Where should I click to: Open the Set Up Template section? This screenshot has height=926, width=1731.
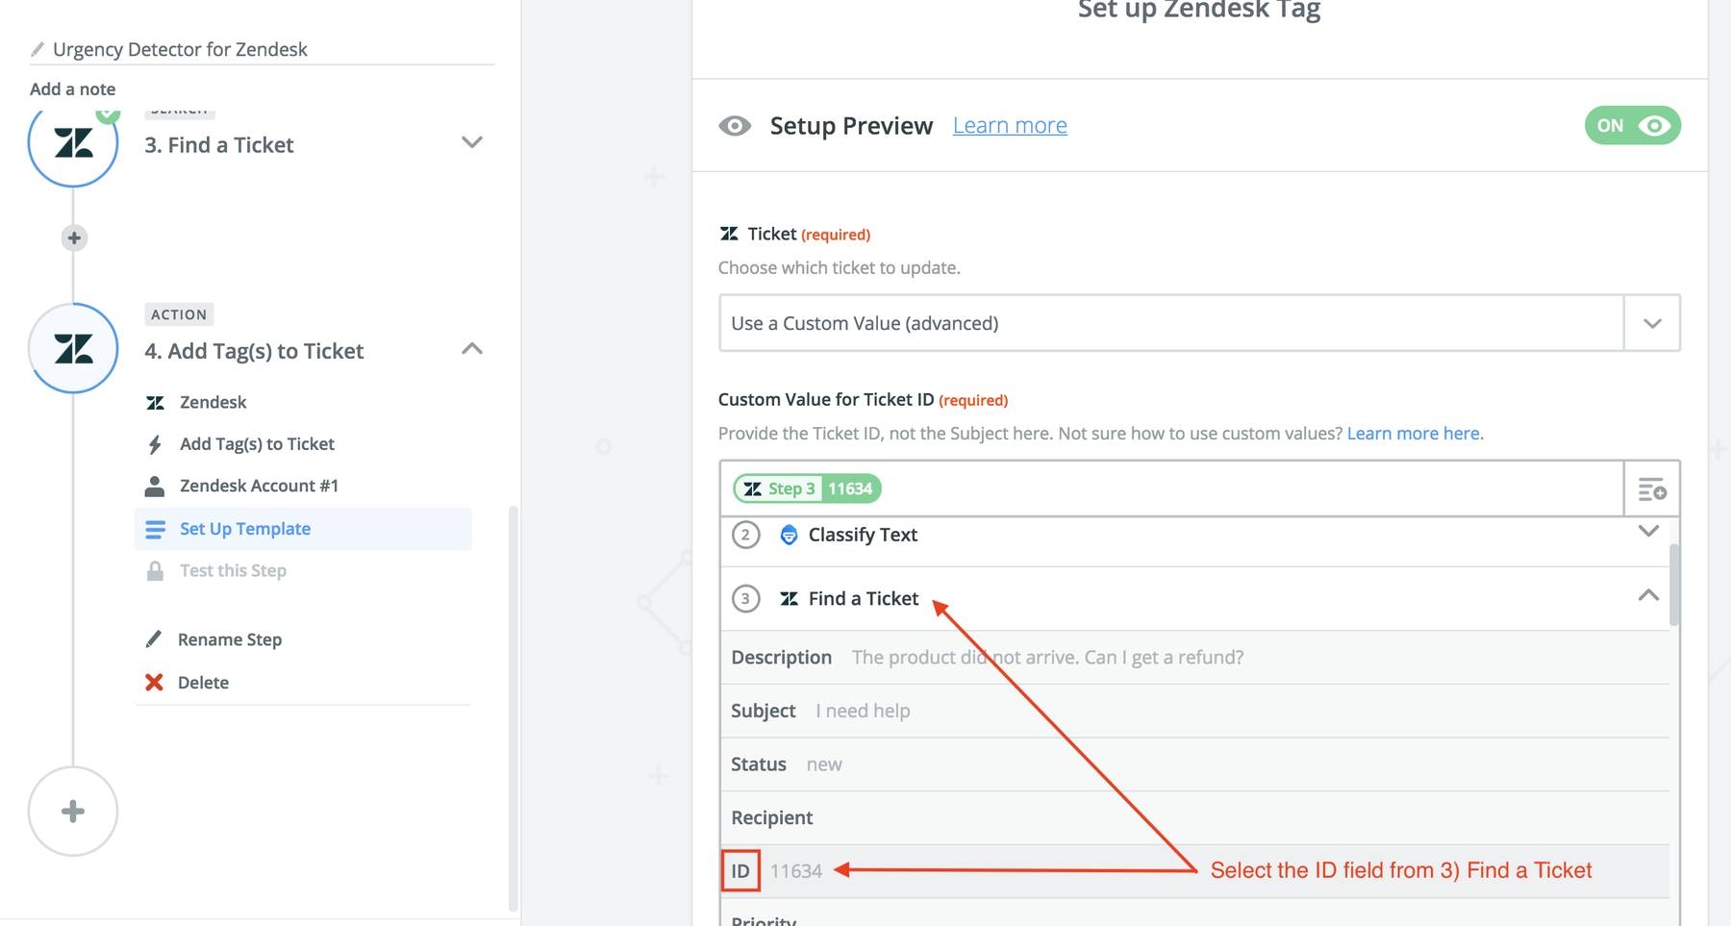coord(245,529)
